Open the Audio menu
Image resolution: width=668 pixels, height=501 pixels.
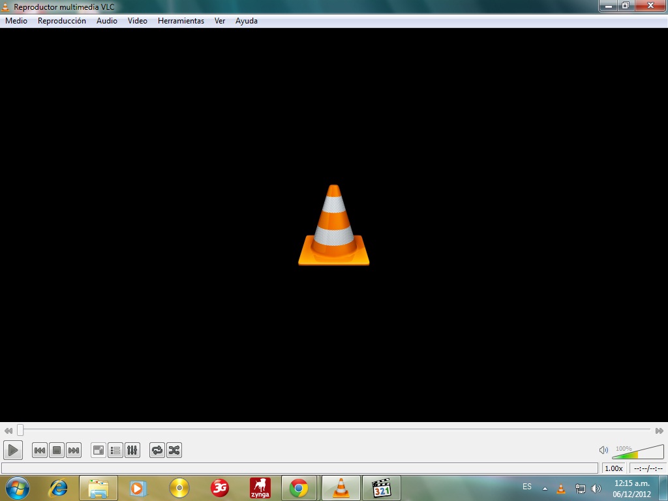[x=107, y=21]
